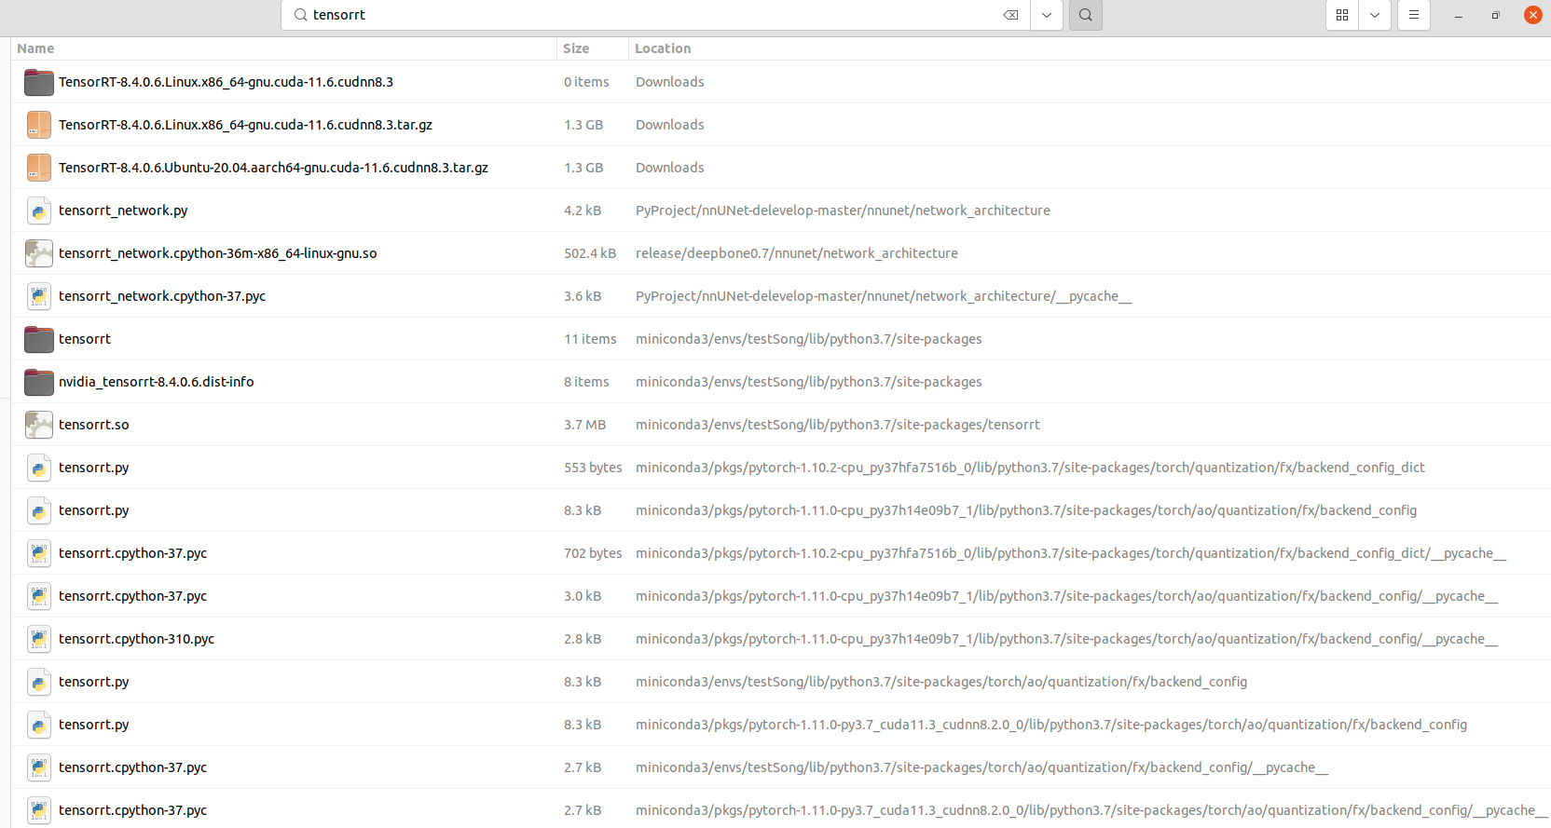Viewport: 1551px width, 828px height.
Task: Click file name tensorrt_network.cpython-36m-x86_64-linux-gnu.so
Action: pos(218,253)
